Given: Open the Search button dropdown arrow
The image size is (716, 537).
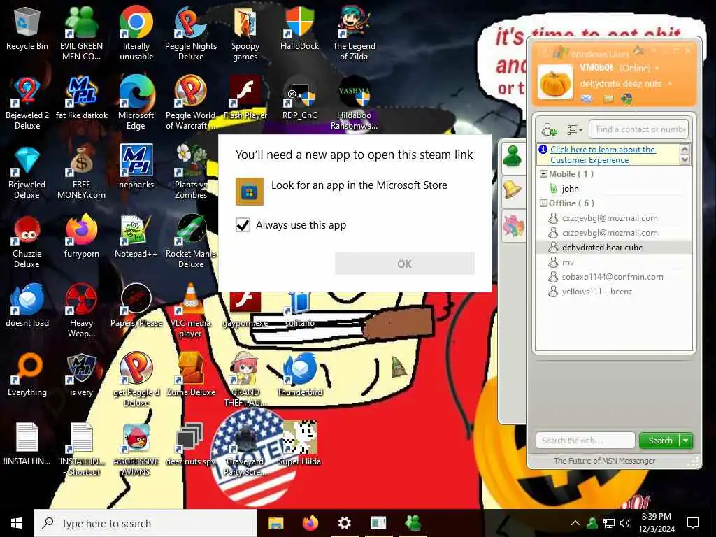Looking at the screenshot, I should 686,441.
